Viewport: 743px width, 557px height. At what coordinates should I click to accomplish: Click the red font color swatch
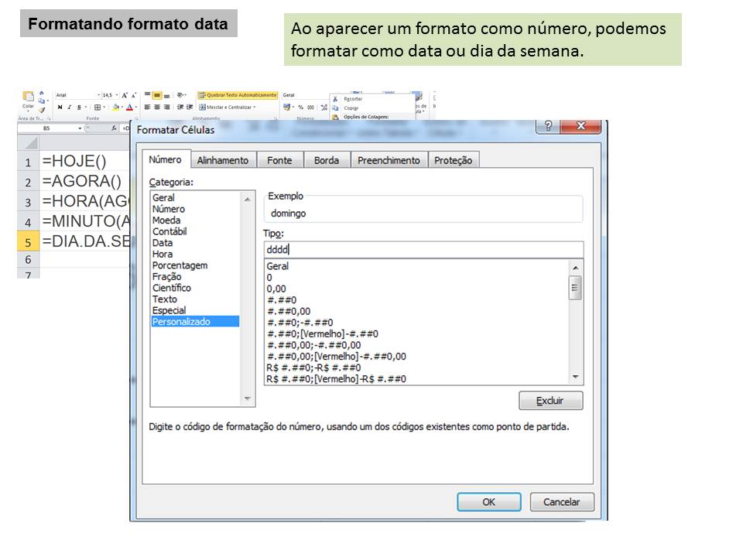point(129,107)
